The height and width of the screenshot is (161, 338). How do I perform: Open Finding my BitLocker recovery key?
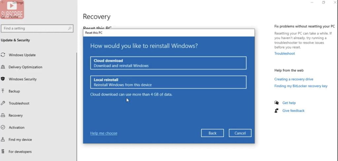pos(301,86)
